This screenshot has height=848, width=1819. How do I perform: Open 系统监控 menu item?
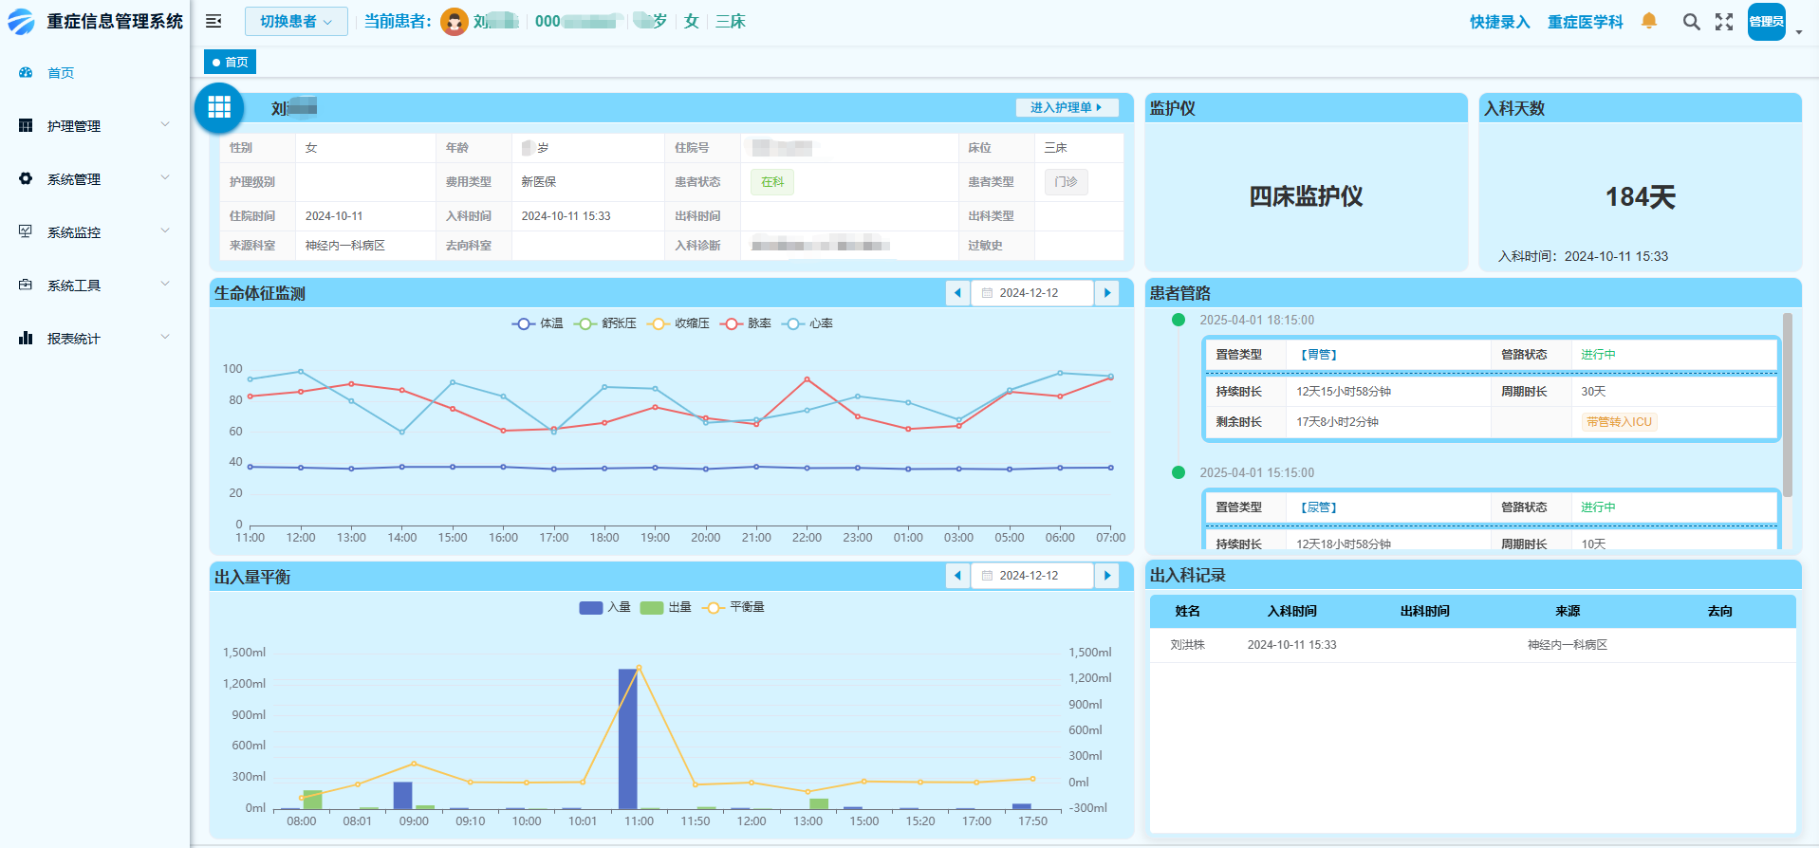tap(95, 232)
